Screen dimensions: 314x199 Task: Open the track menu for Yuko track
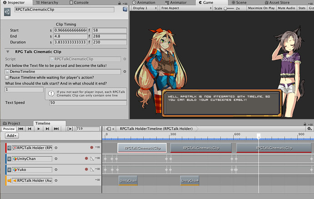[98, 169]
